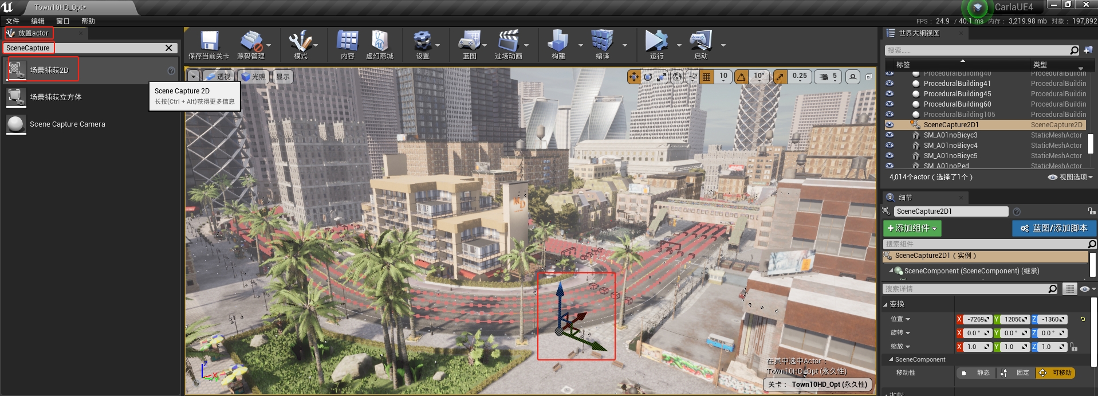The height and width of the screenshot is (396, 1098).
Task: Select ProceduralBuilding45 in World Outliner
Action: (x=957, y=94)
